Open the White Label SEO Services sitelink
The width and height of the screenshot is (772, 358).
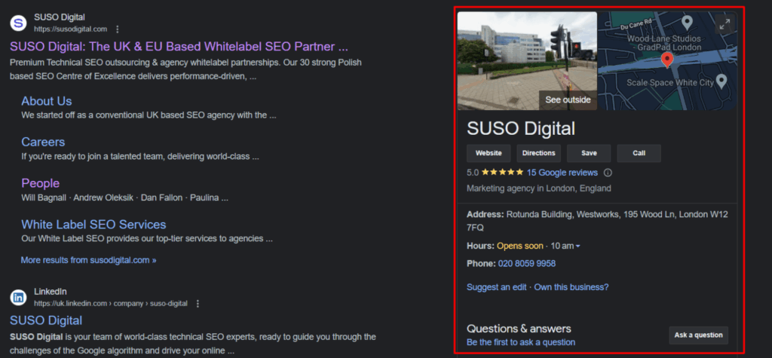point(93,225)
